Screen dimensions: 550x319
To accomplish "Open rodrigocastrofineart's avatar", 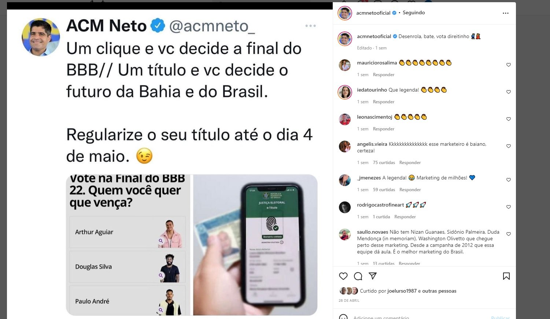I will (x=345, y=207).
